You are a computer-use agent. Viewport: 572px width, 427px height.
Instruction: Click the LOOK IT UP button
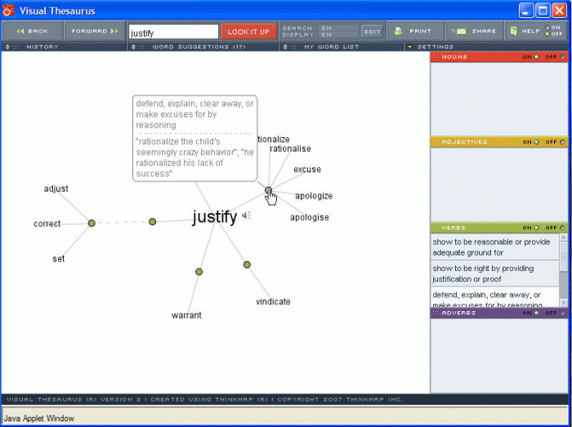248,32
